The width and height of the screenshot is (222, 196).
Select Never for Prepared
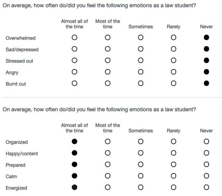207,164
